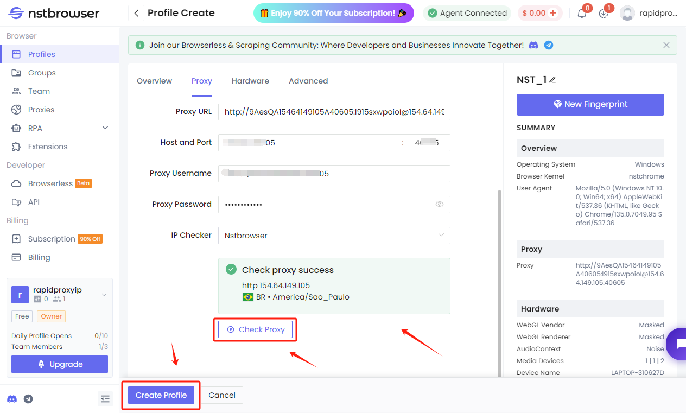
Task: Open the chat support bubble
Action: tap(677, 344)
